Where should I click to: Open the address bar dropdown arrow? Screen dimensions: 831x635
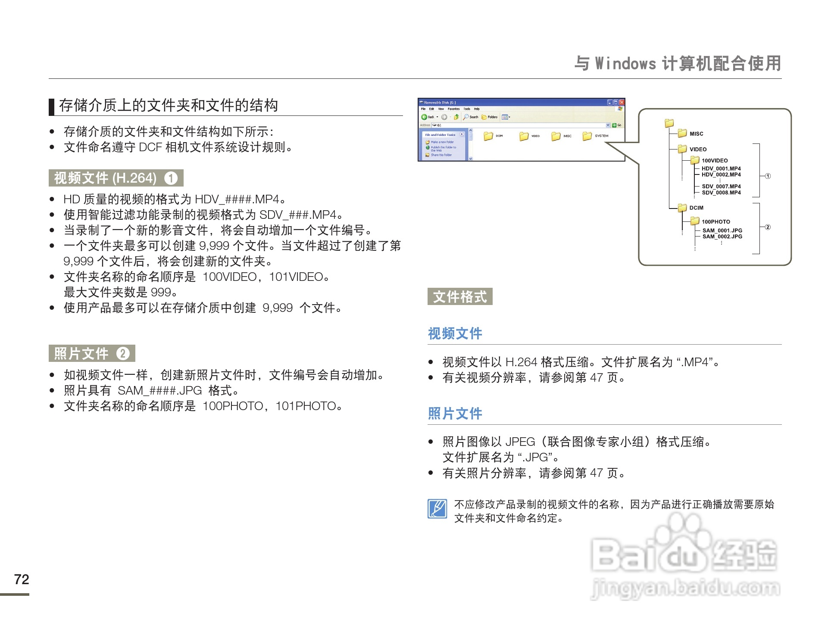[608, 125]
